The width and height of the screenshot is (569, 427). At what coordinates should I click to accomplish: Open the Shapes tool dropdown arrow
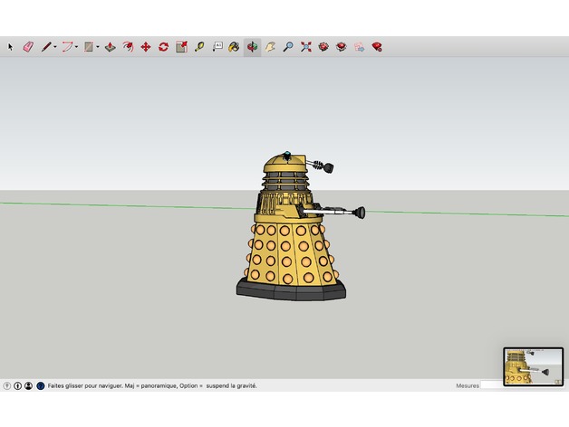[x=99, y=46]
